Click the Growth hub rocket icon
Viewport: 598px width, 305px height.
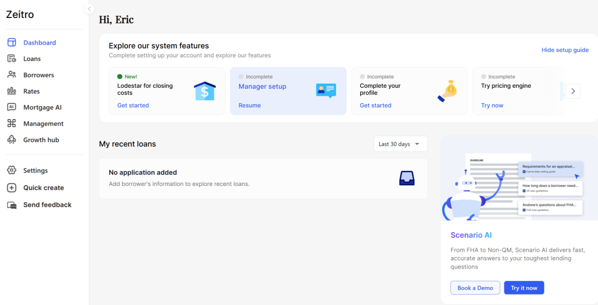[12, 140]
